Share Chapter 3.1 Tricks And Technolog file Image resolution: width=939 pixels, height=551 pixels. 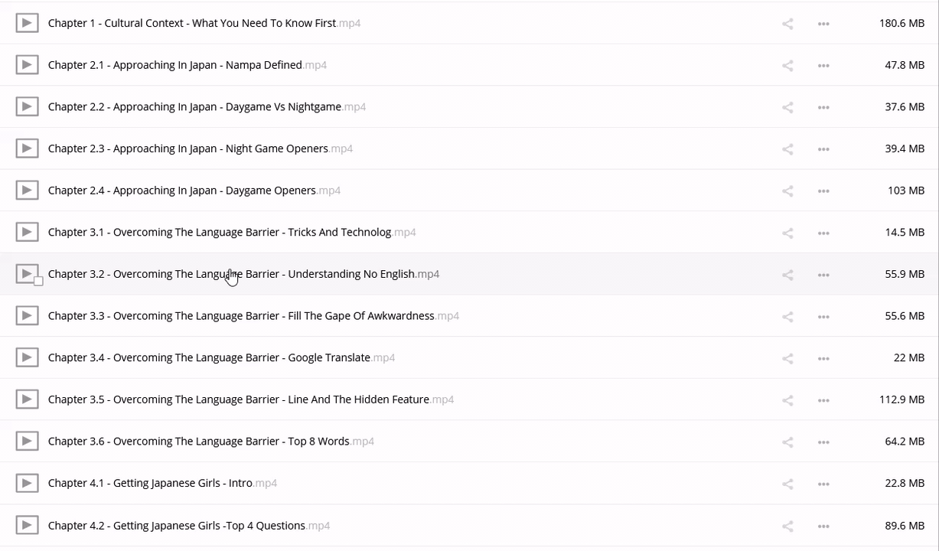(x=787, y=233)
